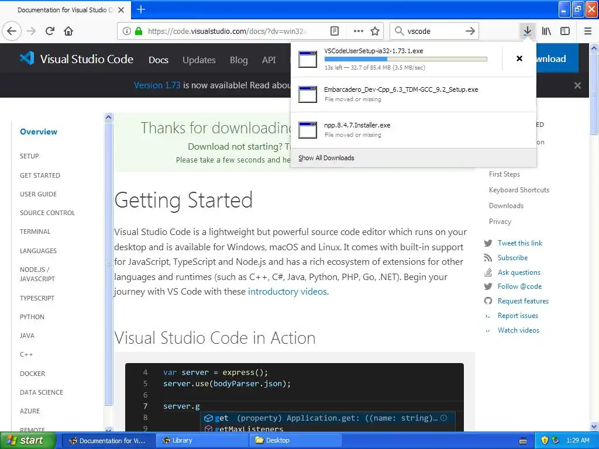This screenshot has width=599, height=449.
Task: Switch to the Desktop taskbar item
Action: coord(295,441)
